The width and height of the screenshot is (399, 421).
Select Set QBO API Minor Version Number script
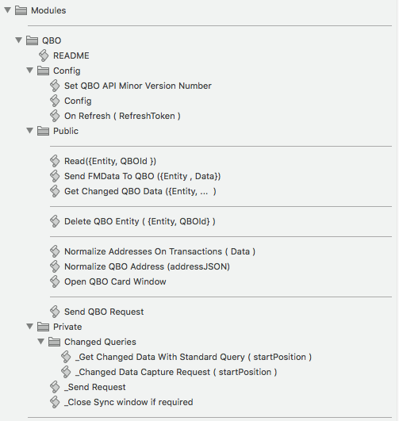[138, 86]
